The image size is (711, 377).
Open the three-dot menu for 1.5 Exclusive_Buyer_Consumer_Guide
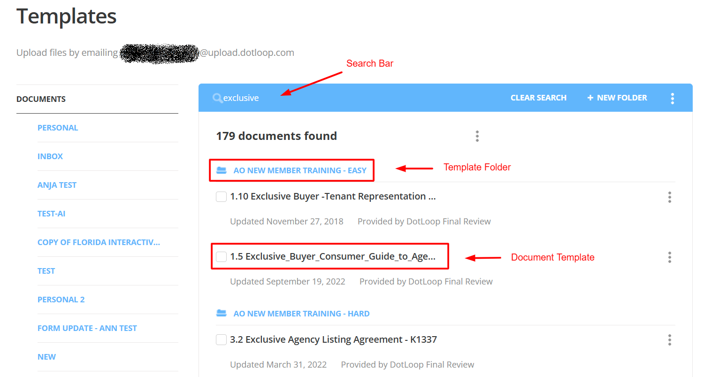click(x=669, y=257)
